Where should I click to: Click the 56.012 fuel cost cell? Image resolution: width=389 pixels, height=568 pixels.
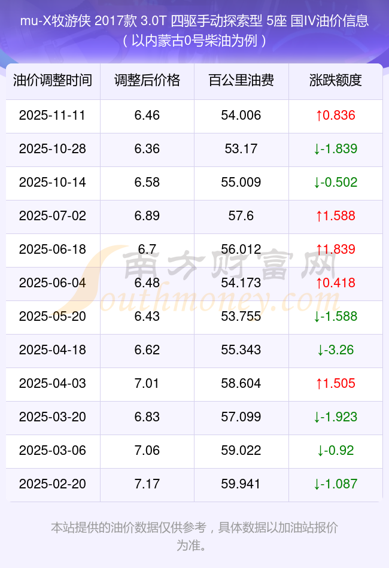241,250
